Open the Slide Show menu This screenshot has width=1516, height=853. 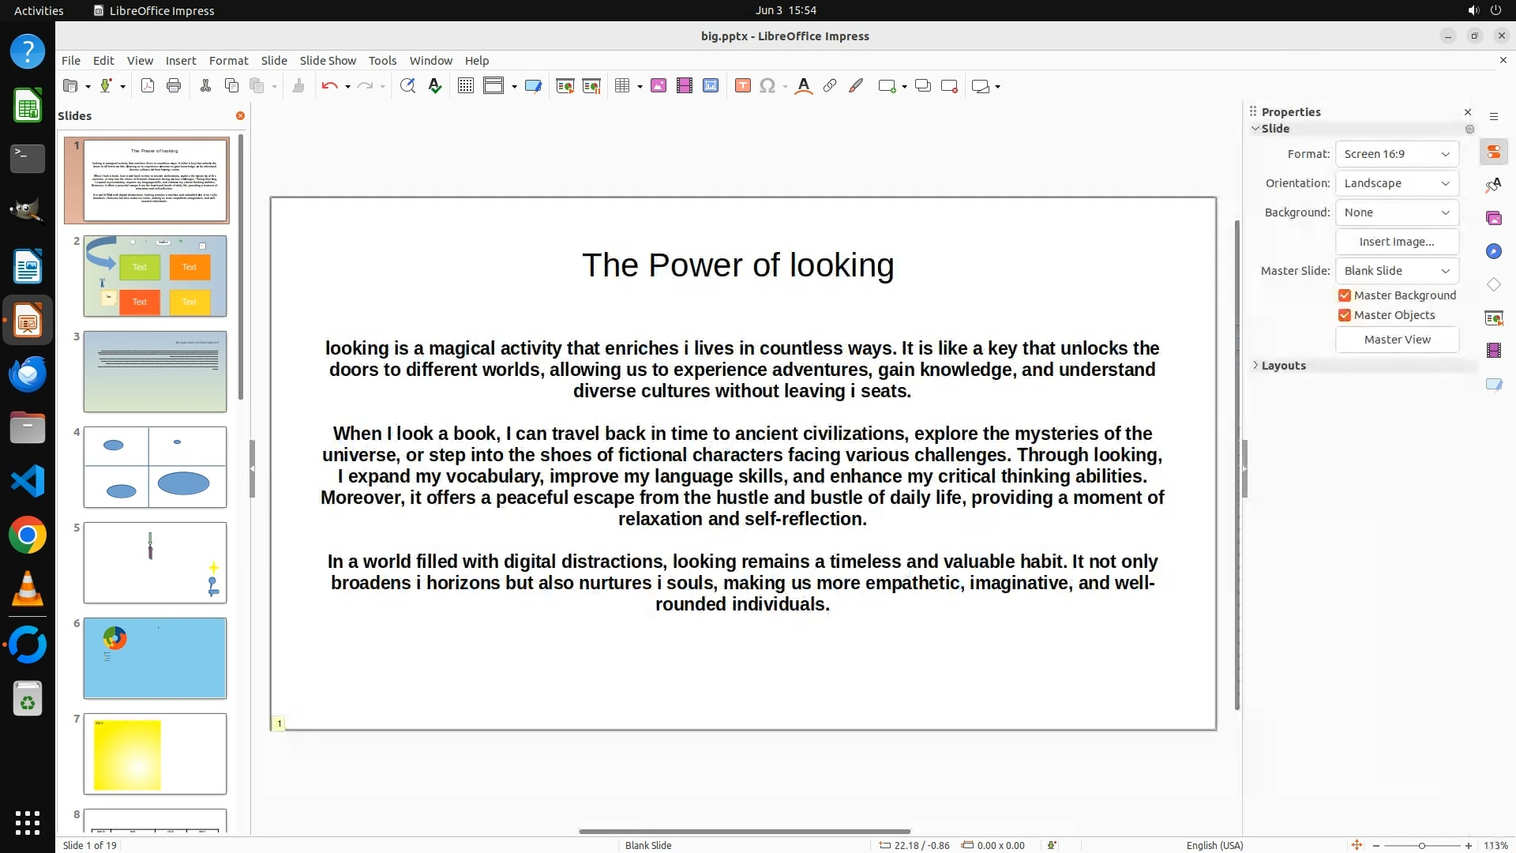328,60
